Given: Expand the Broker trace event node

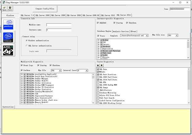Looking at the screenshot, I should pos(98,40).
